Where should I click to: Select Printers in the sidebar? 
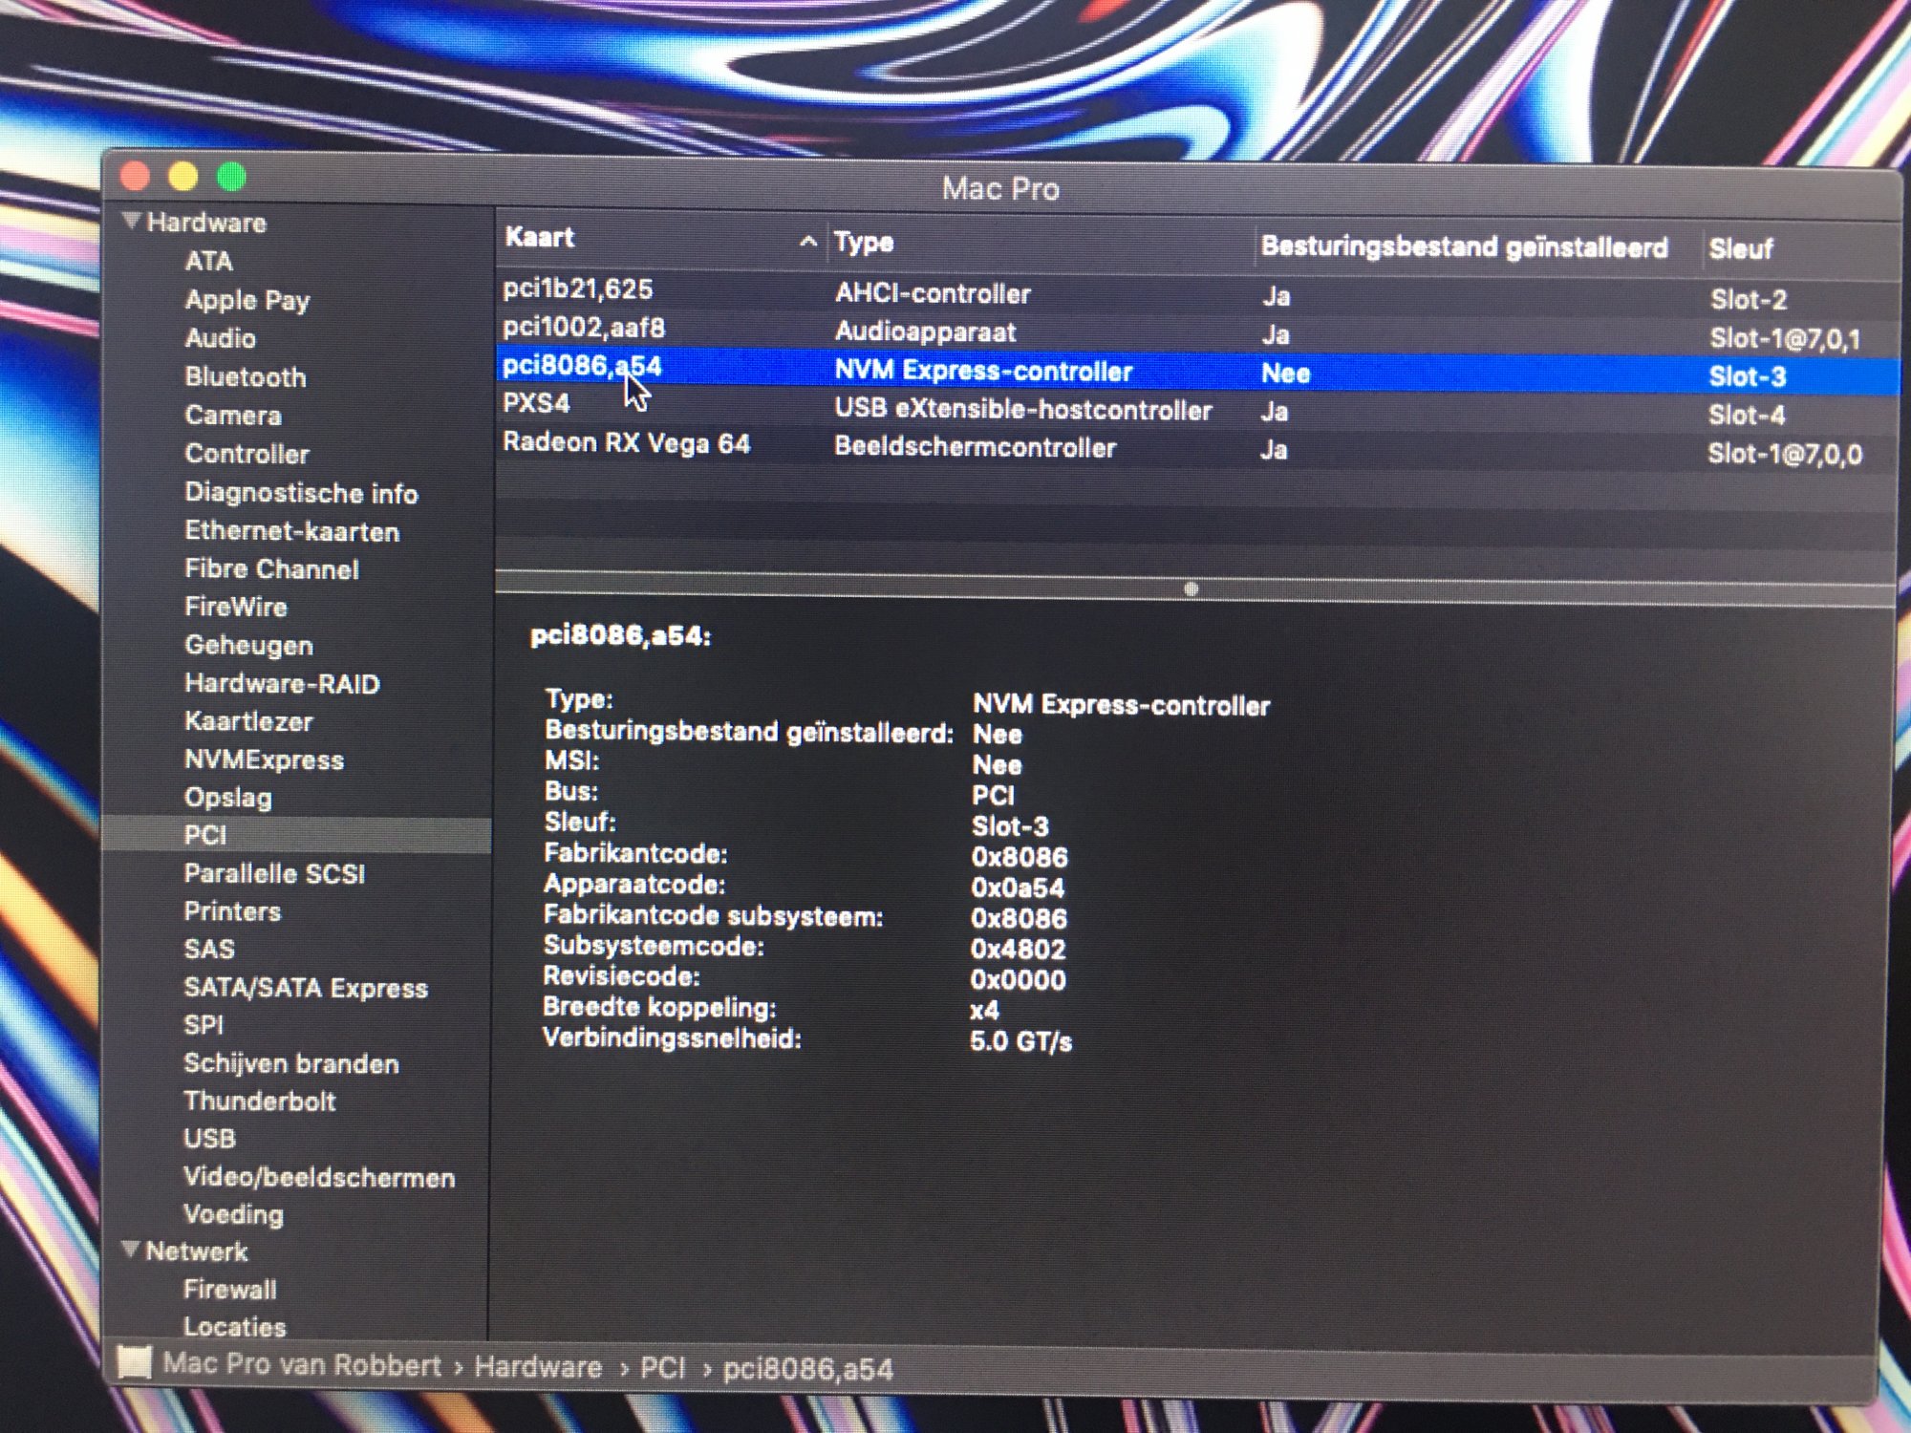(x=232, y=910)
